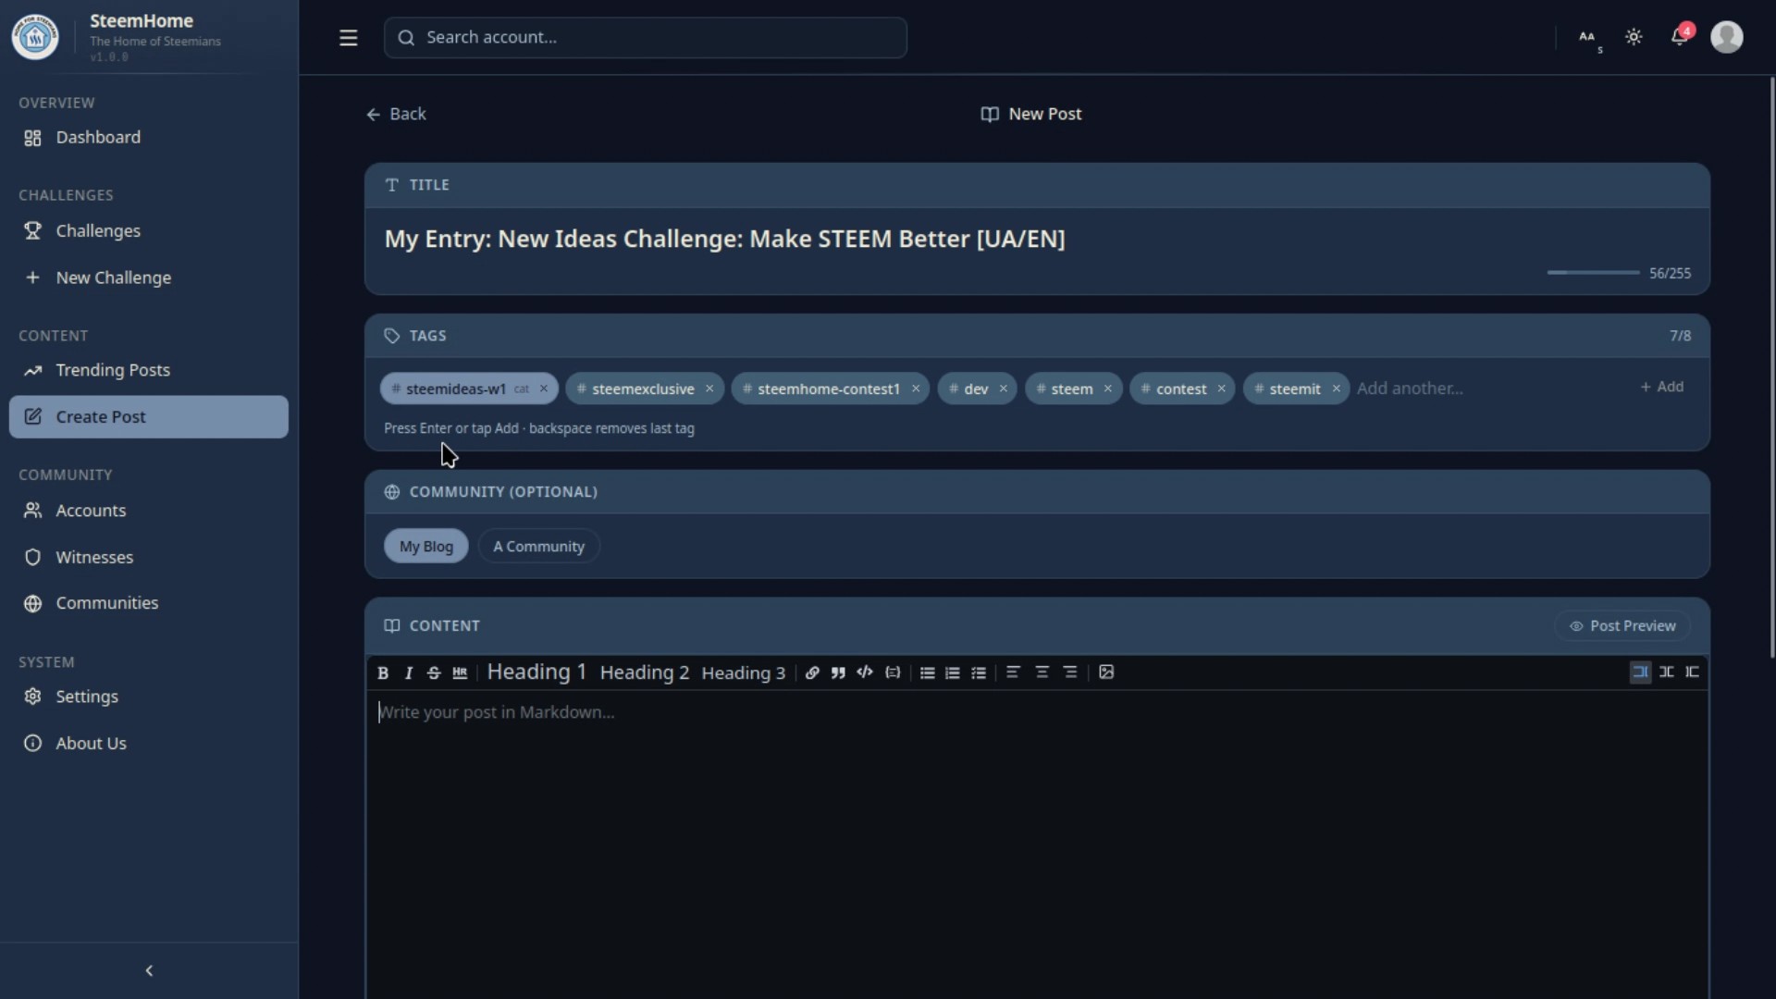1776x999 pixels.
Task: Open Accounts page
Action: click(x=149, y=511)
